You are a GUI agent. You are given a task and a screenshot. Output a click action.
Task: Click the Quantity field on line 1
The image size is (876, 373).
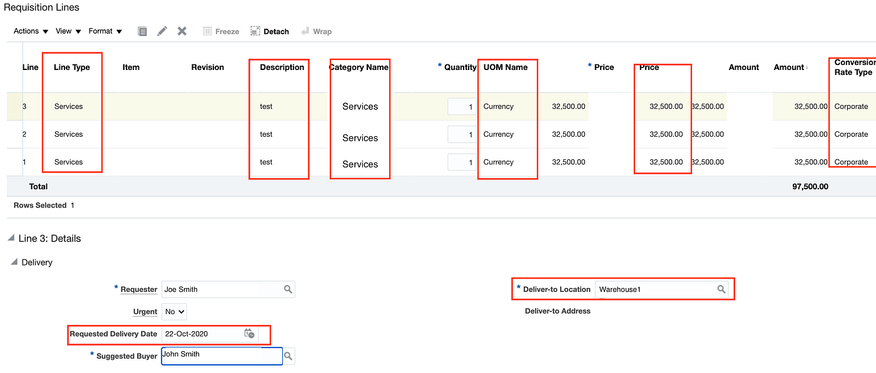pos(461,162)
